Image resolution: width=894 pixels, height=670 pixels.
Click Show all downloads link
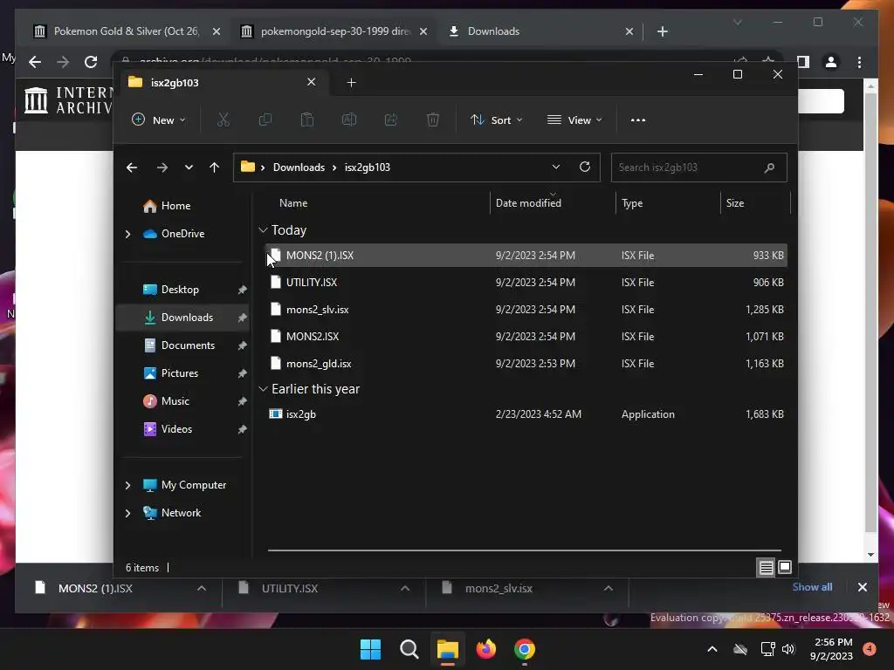point(812,587)
